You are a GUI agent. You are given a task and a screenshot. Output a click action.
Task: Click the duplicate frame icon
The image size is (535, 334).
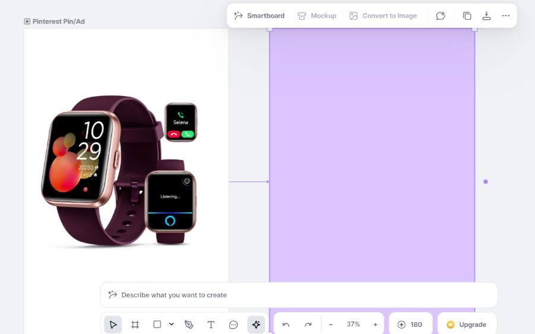click(467, 15)
